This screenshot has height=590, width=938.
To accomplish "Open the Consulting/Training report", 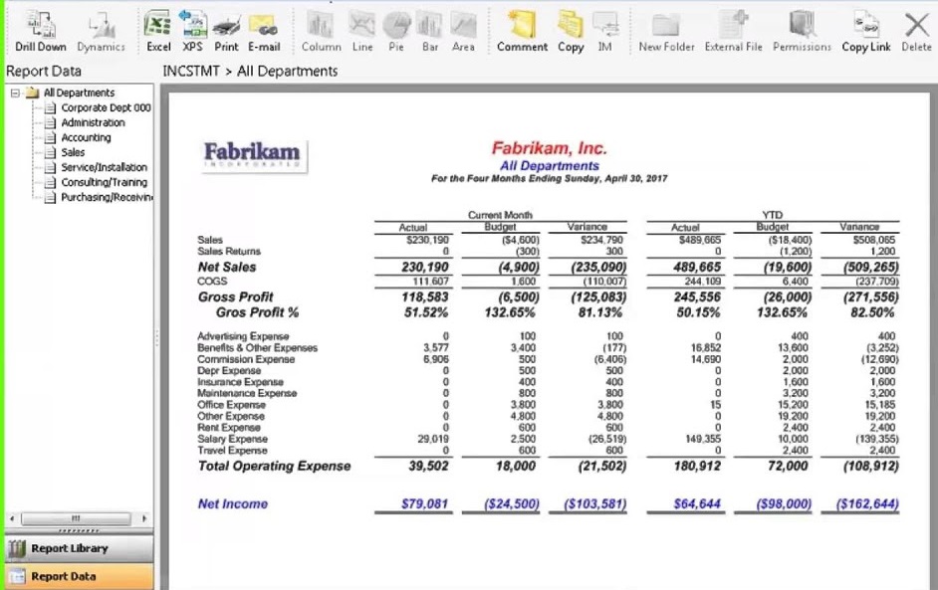I will pyautogui.click(x=105, y=182).
